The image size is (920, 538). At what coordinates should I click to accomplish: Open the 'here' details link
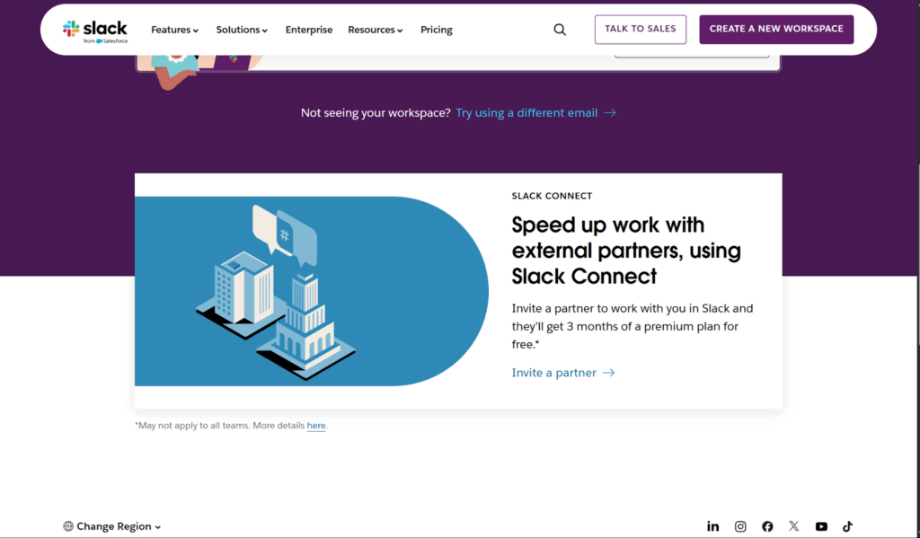[316, 426]
